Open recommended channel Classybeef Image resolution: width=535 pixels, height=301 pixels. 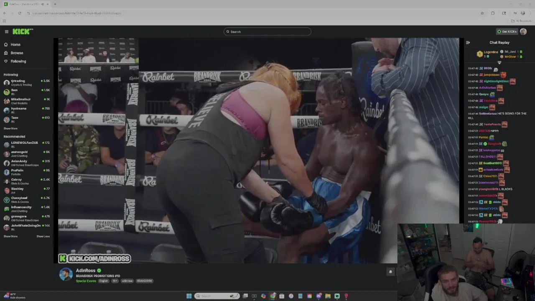[26, 199]
